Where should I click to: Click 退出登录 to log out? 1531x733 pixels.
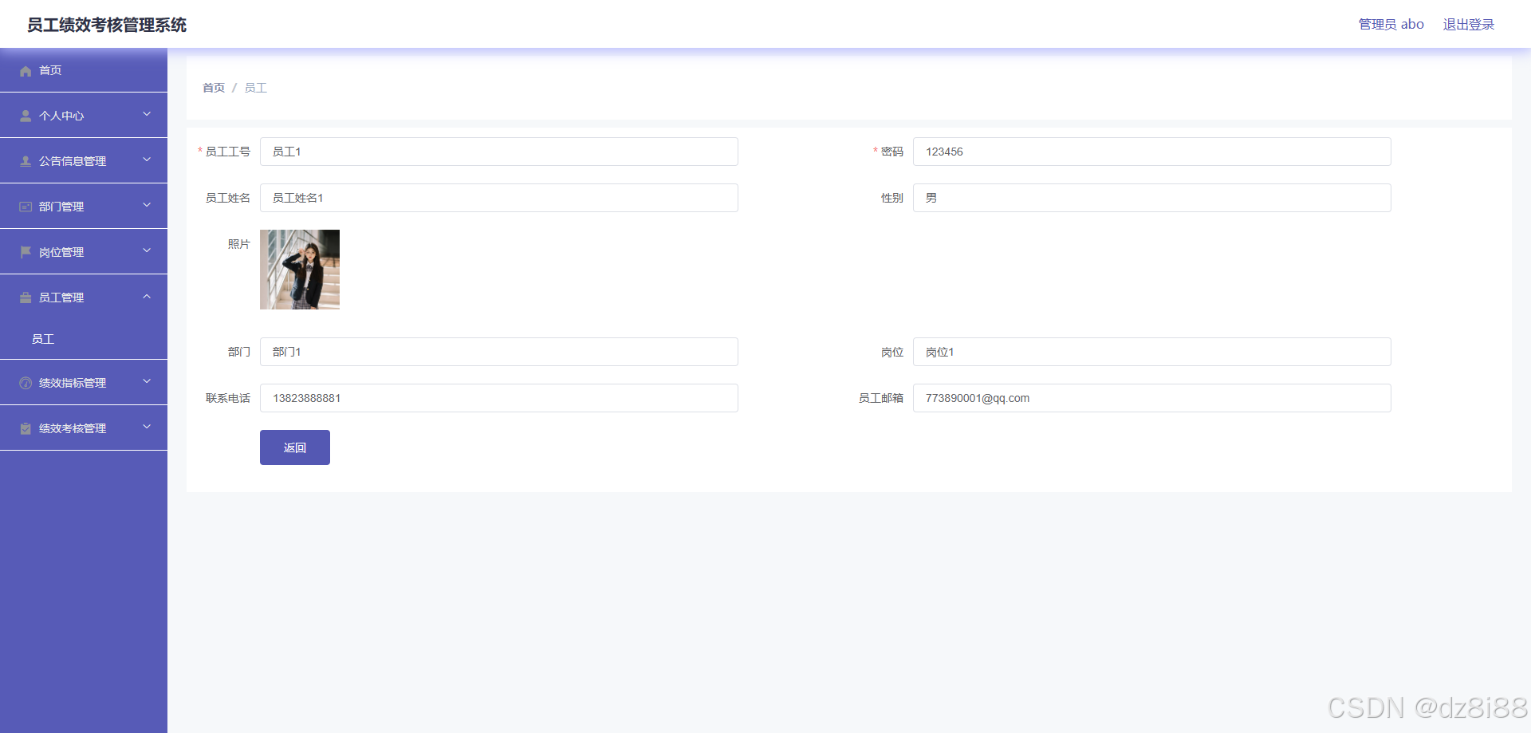click(x=1468, y=24)
